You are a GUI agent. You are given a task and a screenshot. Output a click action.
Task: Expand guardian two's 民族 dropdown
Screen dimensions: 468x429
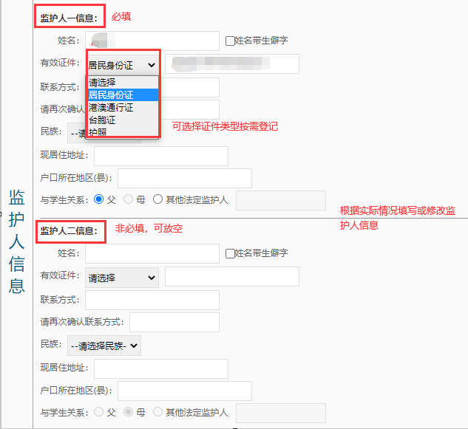(x=104, y=346)
